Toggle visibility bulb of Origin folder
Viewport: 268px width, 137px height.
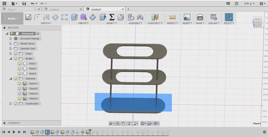[x=15, y=53]
